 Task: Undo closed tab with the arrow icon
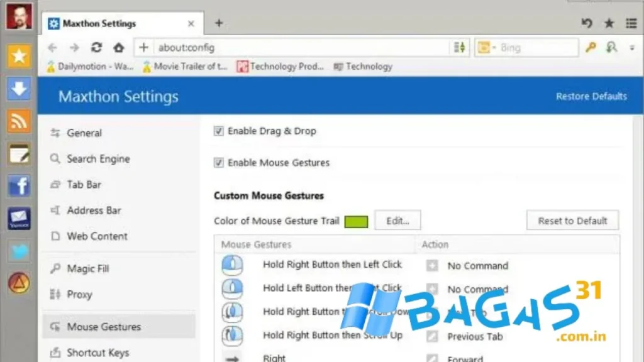click(x=587, y=23)
